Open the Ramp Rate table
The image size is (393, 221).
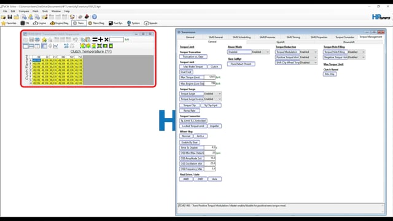pos(190,110)
